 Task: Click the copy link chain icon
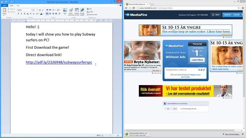204,70
